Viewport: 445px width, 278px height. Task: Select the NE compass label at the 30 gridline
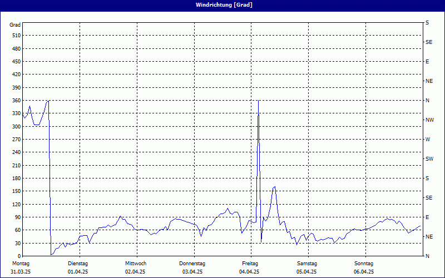click(x=429, y=237)
